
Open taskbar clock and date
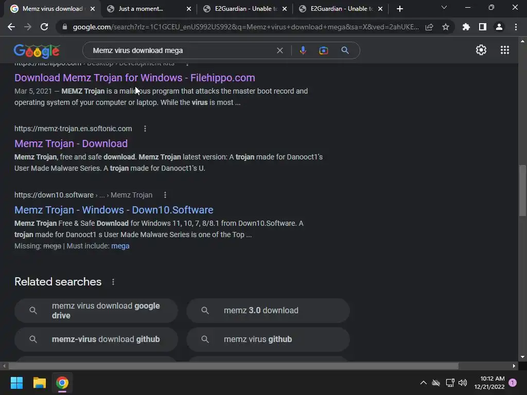click(x=489, y=383)
